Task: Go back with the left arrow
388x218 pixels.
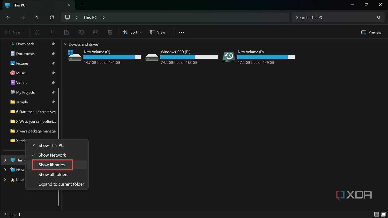Action: coord(8,17)
